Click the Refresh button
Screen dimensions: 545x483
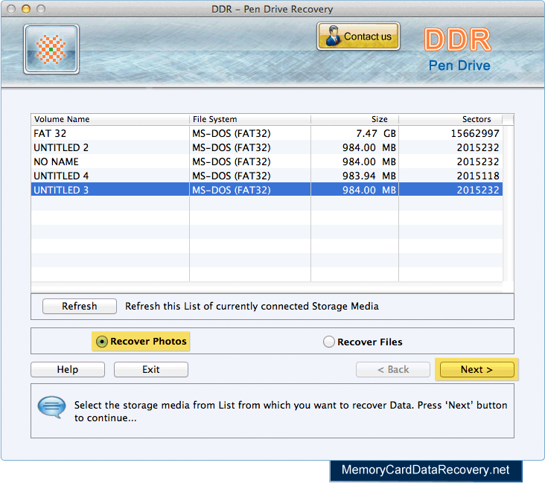tap(80, 306)
